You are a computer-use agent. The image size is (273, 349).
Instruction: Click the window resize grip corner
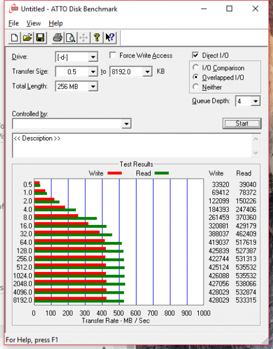tap(265, 341)
